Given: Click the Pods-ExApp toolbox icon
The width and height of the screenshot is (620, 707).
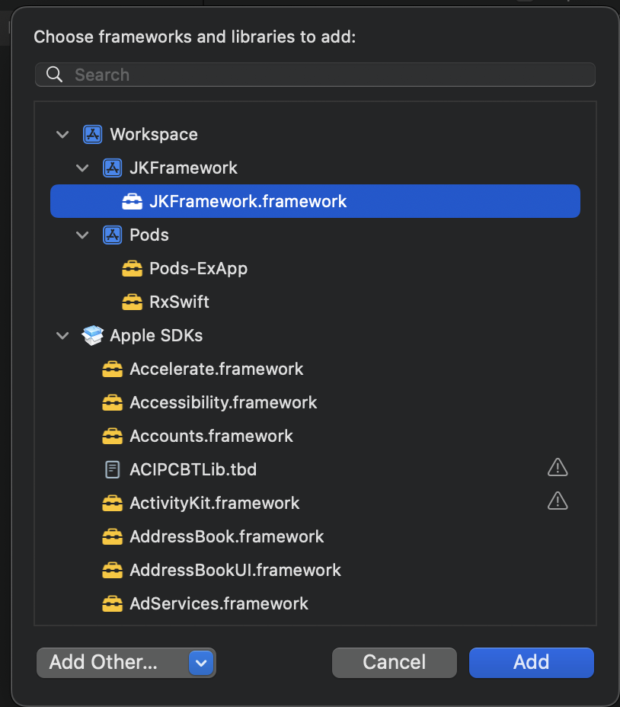Looking at the screenshot, I should tap(132, 268).
